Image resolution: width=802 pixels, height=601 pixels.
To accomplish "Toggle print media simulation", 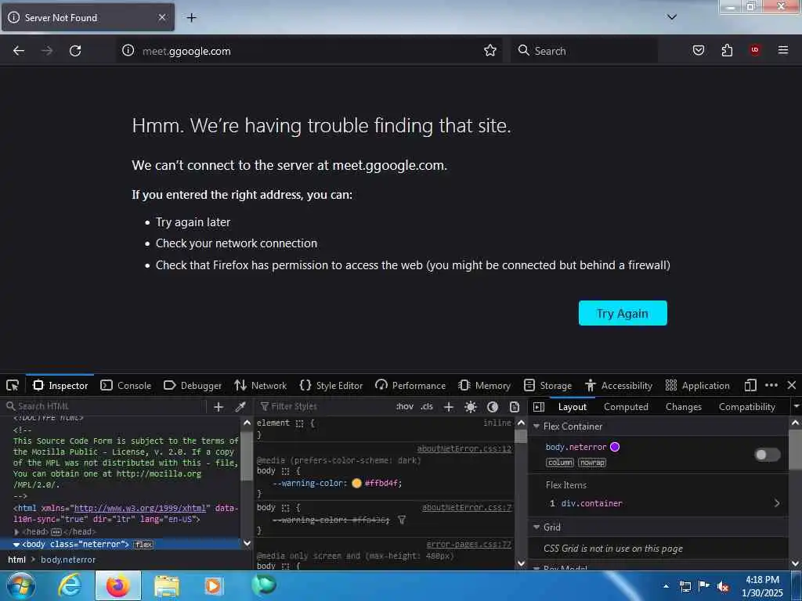I will click(x=515, y=407).
